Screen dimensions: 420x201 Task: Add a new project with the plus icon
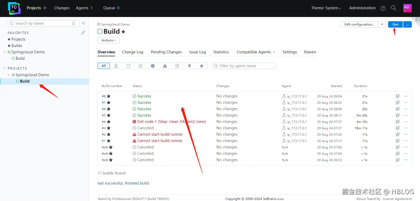pyautogui.click(x=45, y=8)
